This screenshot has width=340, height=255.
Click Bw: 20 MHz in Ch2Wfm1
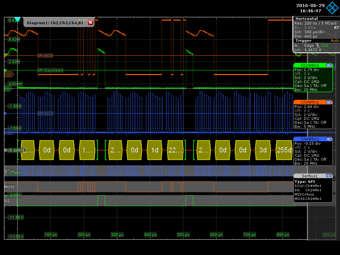(306, 90)
